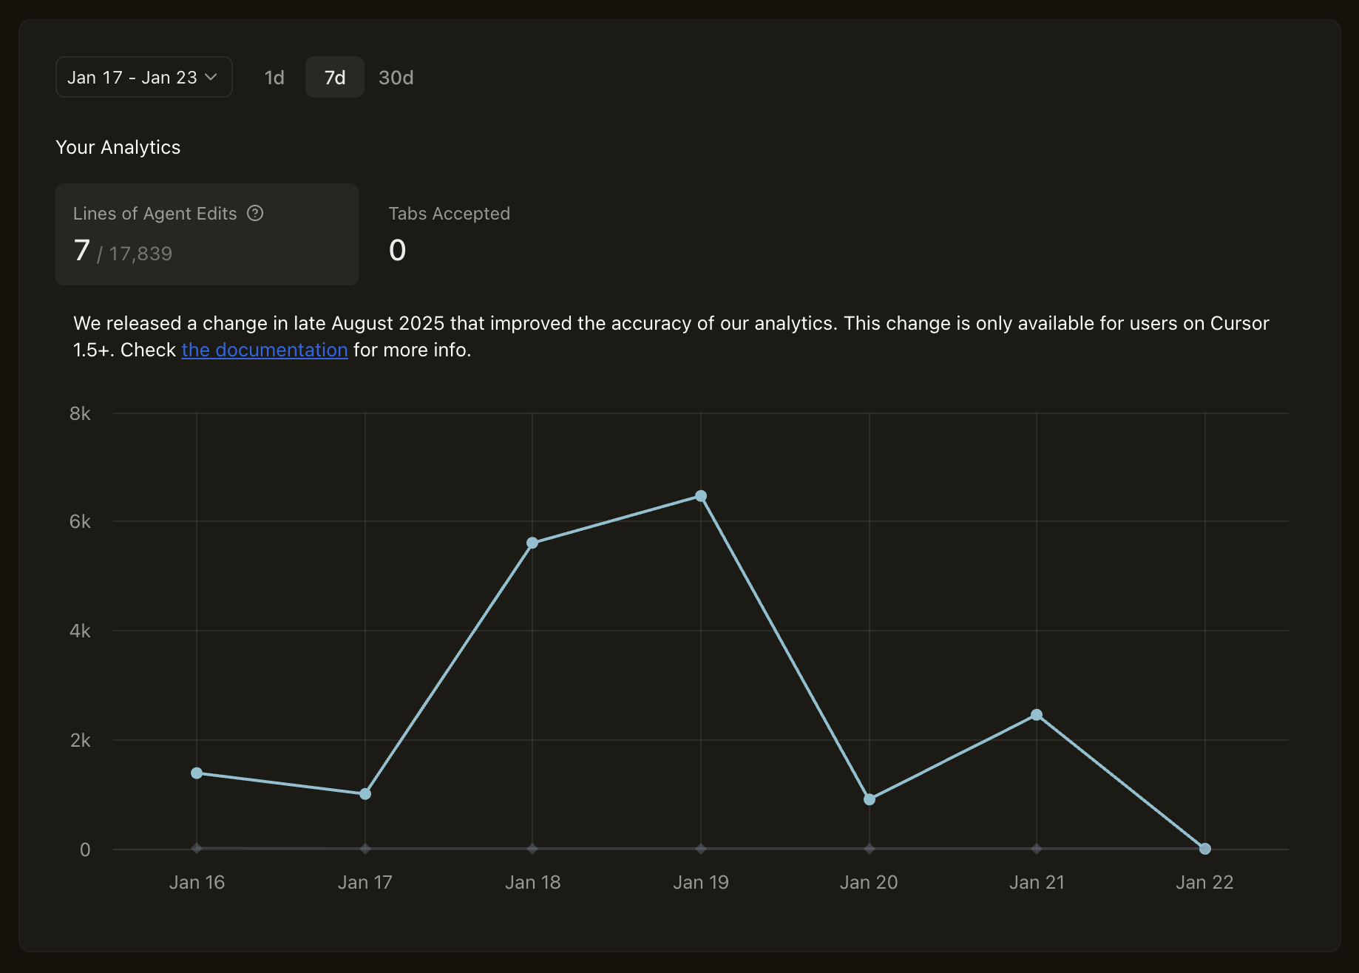Viewport: 1359px width, 973px height.
Task: Click the Jan 21 data point on line
Action: [x=1037, y=715]
